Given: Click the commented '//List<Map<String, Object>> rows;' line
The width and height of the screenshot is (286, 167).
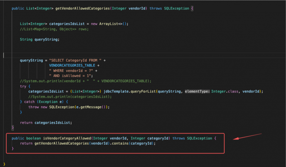Looking at the screenshot, I should pyautogui.click(x=54, y=29).
